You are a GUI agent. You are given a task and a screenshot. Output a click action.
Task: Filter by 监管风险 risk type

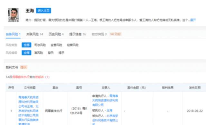[56, 45]
